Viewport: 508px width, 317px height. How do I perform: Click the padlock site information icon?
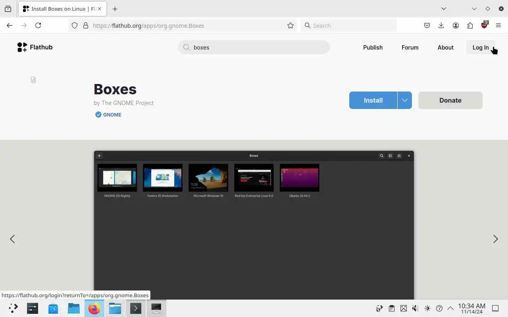pos(85,25)
